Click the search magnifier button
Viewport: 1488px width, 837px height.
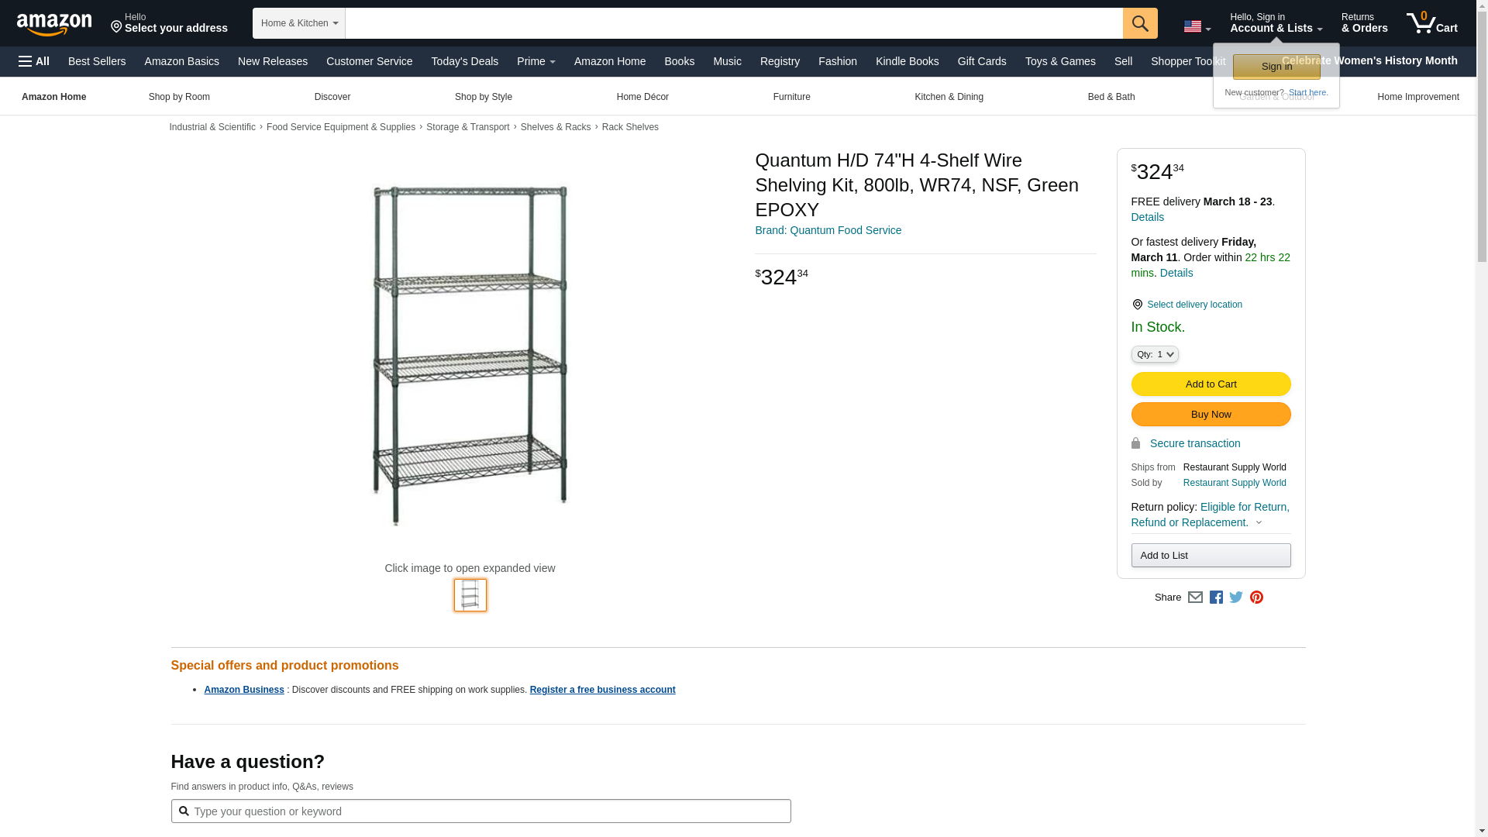1139,23
